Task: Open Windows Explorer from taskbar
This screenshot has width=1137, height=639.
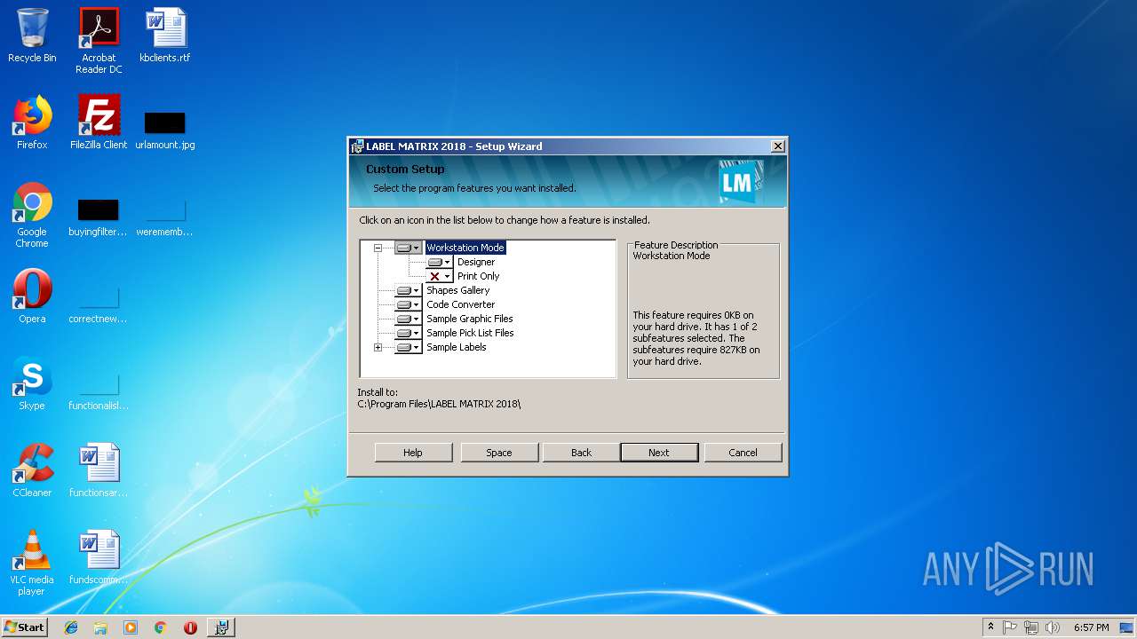Action: [x=100, y=627]
